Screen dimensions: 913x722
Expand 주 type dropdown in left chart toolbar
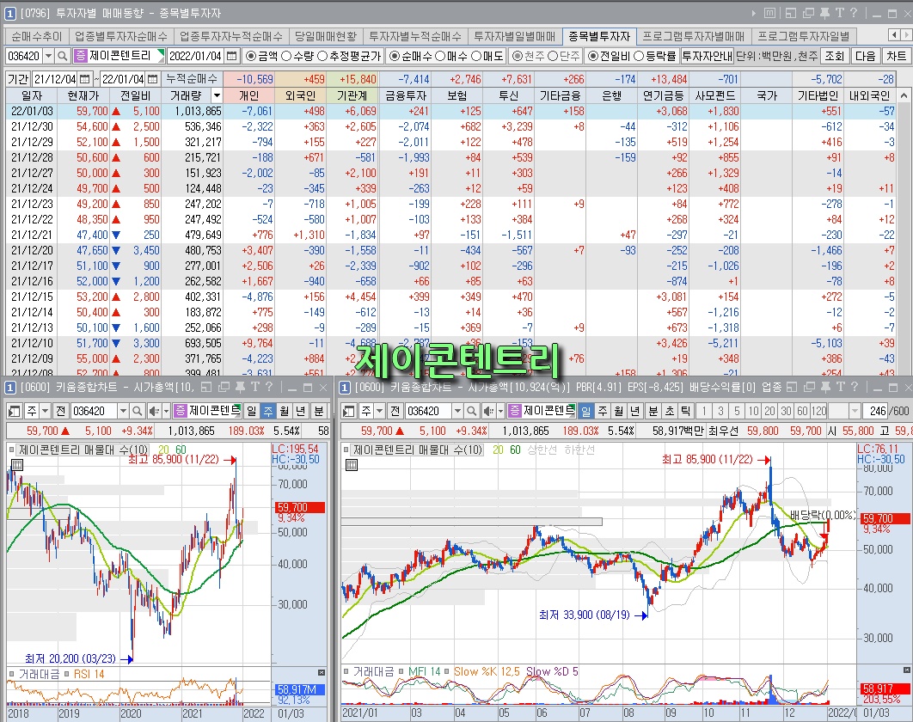45,411
